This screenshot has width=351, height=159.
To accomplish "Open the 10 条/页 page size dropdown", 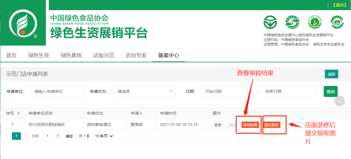I will pos(103,136).
